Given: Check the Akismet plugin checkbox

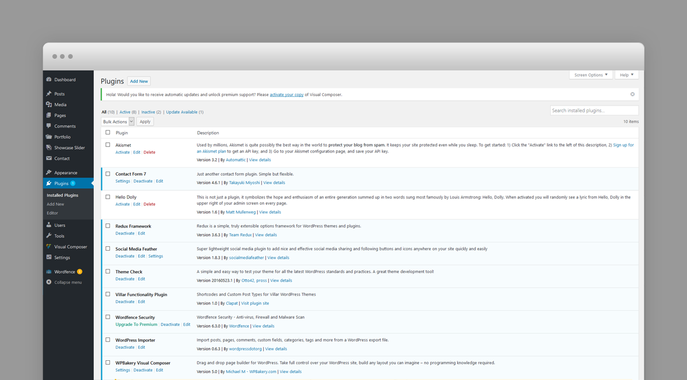Looking at the screenshot, I should tap(108, 145).
